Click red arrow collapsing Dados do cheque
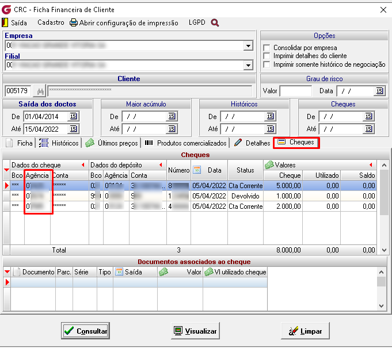The image size is (392, 348). (x=83, y=165)
